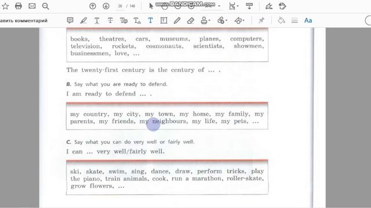Toggle the scrolling mode keyboard-arrow icon

pos(249,6)
